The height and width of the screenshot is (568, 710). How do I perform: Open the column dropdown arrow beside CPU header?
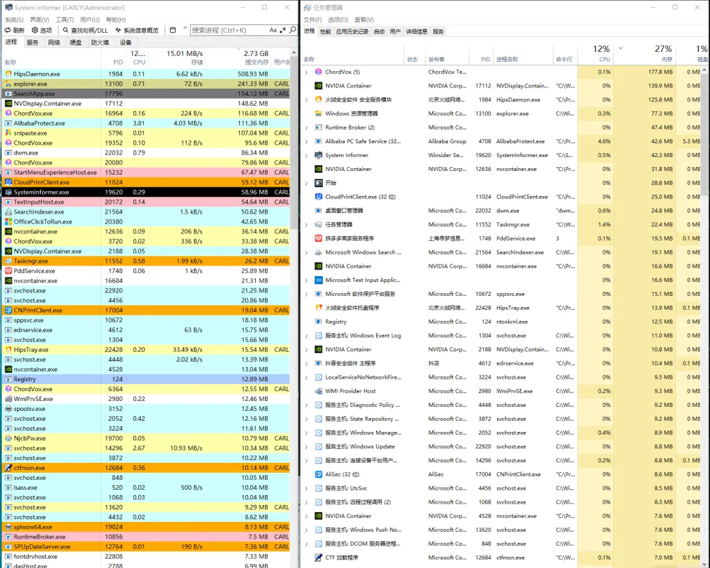[x=621, y=48]
